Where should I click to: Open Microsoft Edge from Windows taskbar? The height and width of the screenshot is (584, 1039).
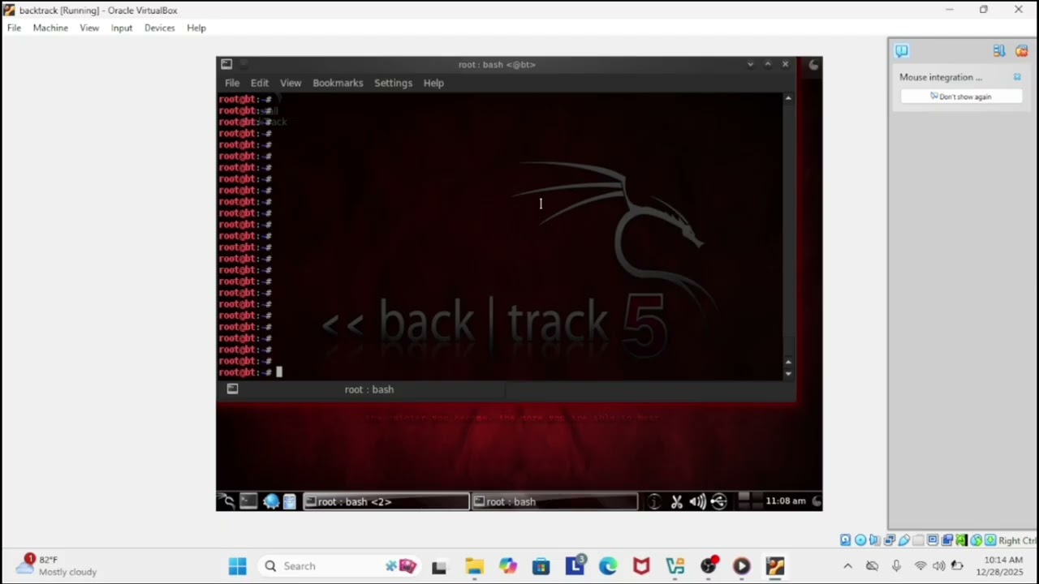pos(608,566)
